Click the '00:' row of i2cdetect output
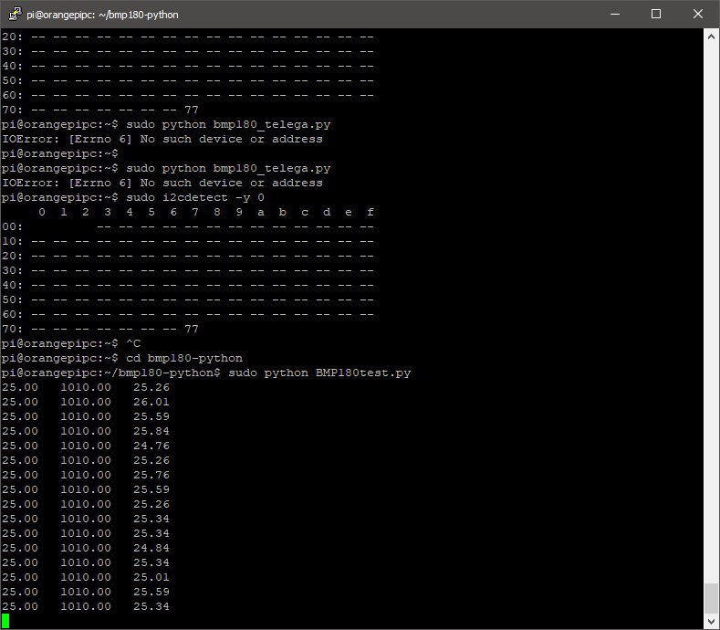 point(188,226)
